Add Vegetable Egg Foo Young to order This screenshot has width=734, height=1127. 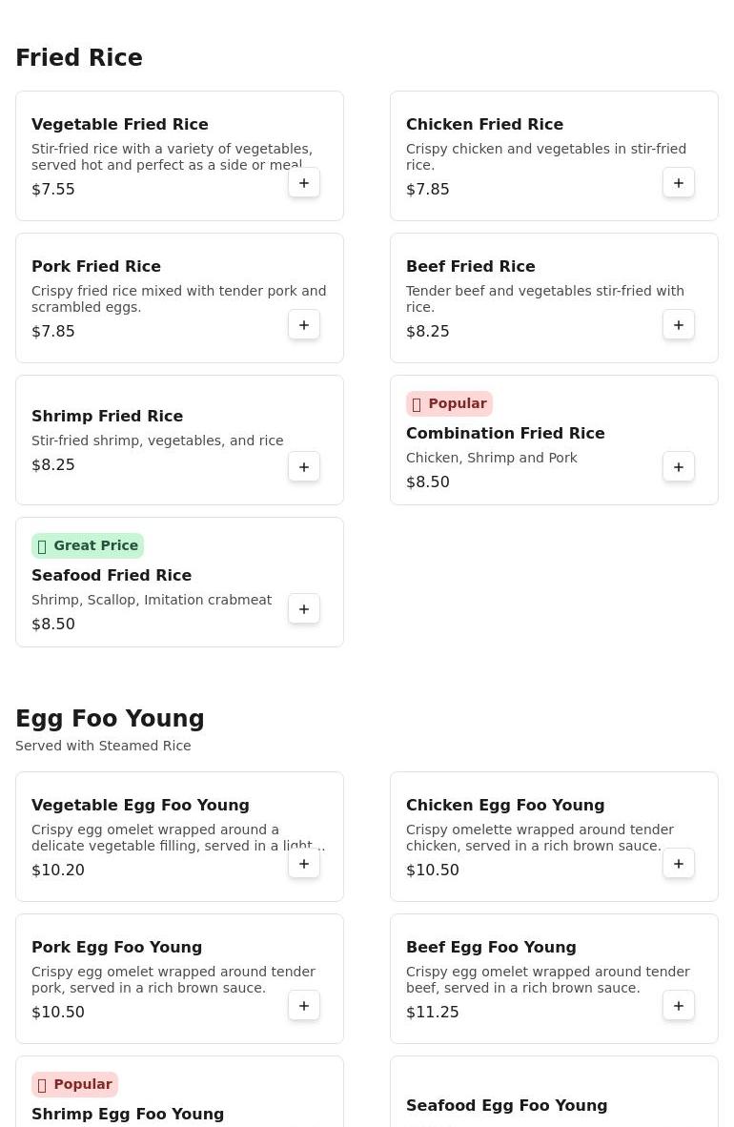(x=304, y=864)
